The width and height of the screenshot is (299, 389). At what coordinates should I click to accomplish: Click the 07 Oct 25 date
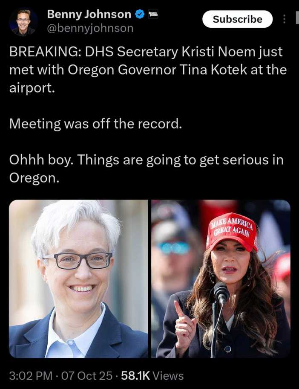[x=87, y=376]
